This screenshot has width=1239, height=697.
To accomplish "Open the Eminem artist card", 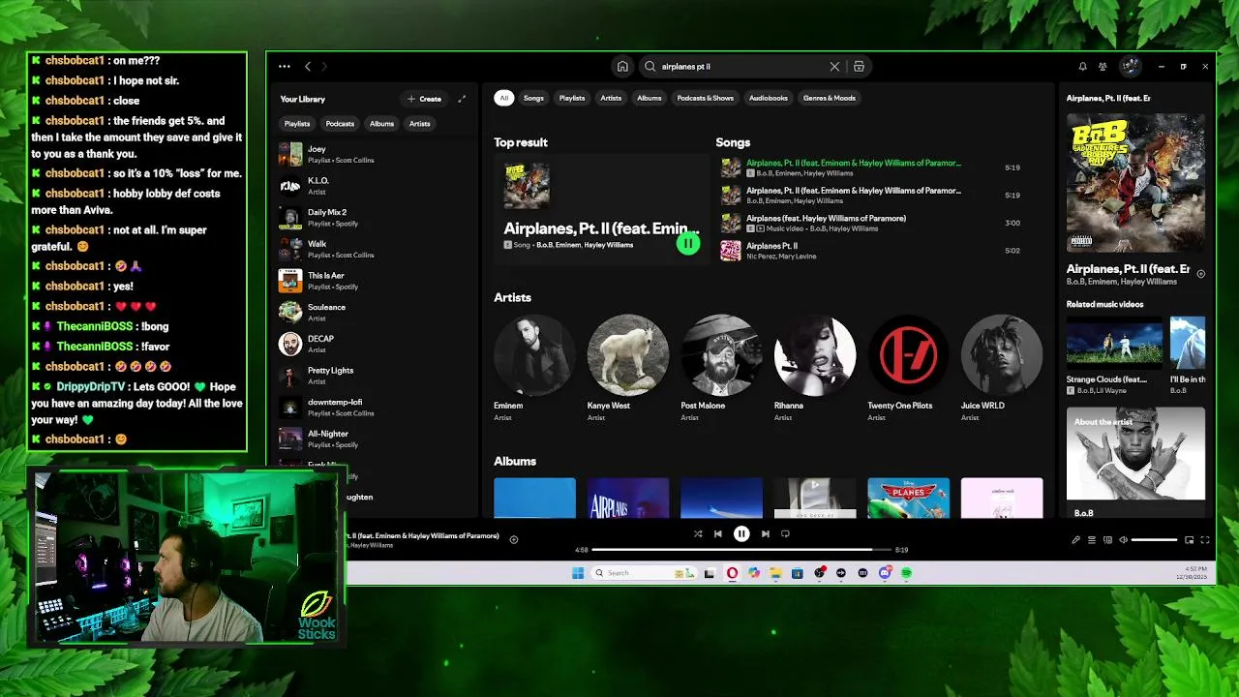I will click(x=534, y=368).
